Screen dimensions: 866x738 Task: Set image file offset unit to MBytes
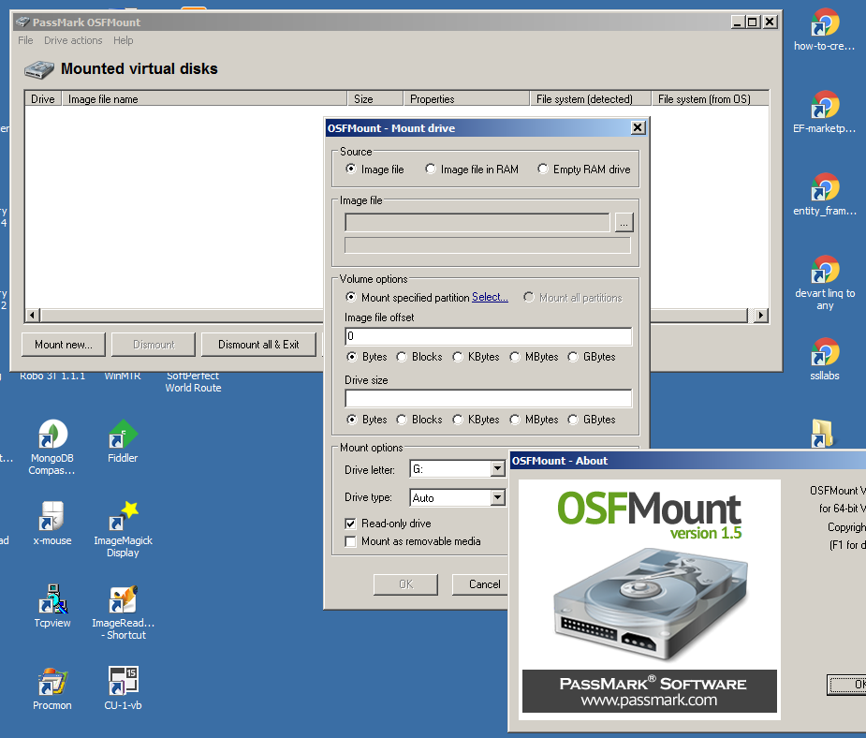[515, 357]
